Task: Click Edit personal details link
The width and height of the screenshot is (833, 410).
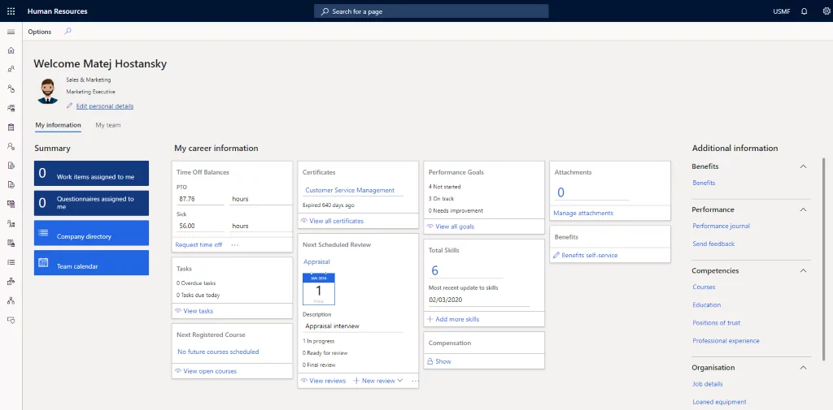Action: tap(105, 106)
